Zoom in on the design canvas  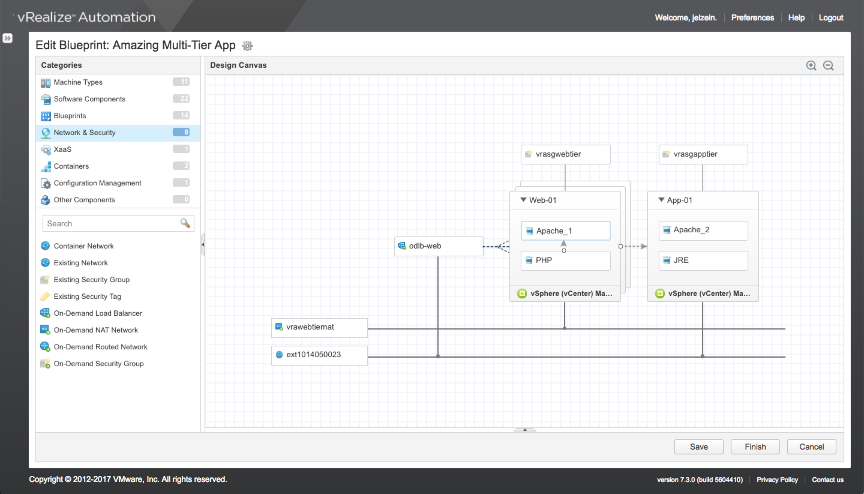(811, 65)
